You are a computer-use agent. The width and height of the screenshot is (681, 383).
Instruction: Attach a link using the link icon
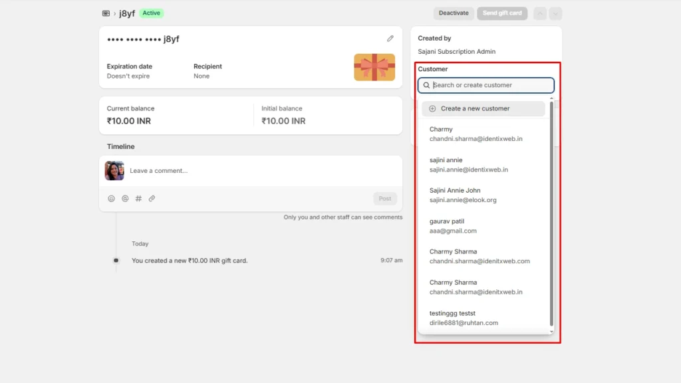click(152, 198)
